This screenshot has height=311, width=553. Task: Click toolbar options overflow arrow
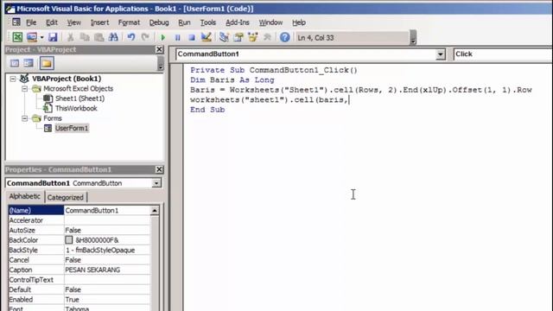point(413,38)
